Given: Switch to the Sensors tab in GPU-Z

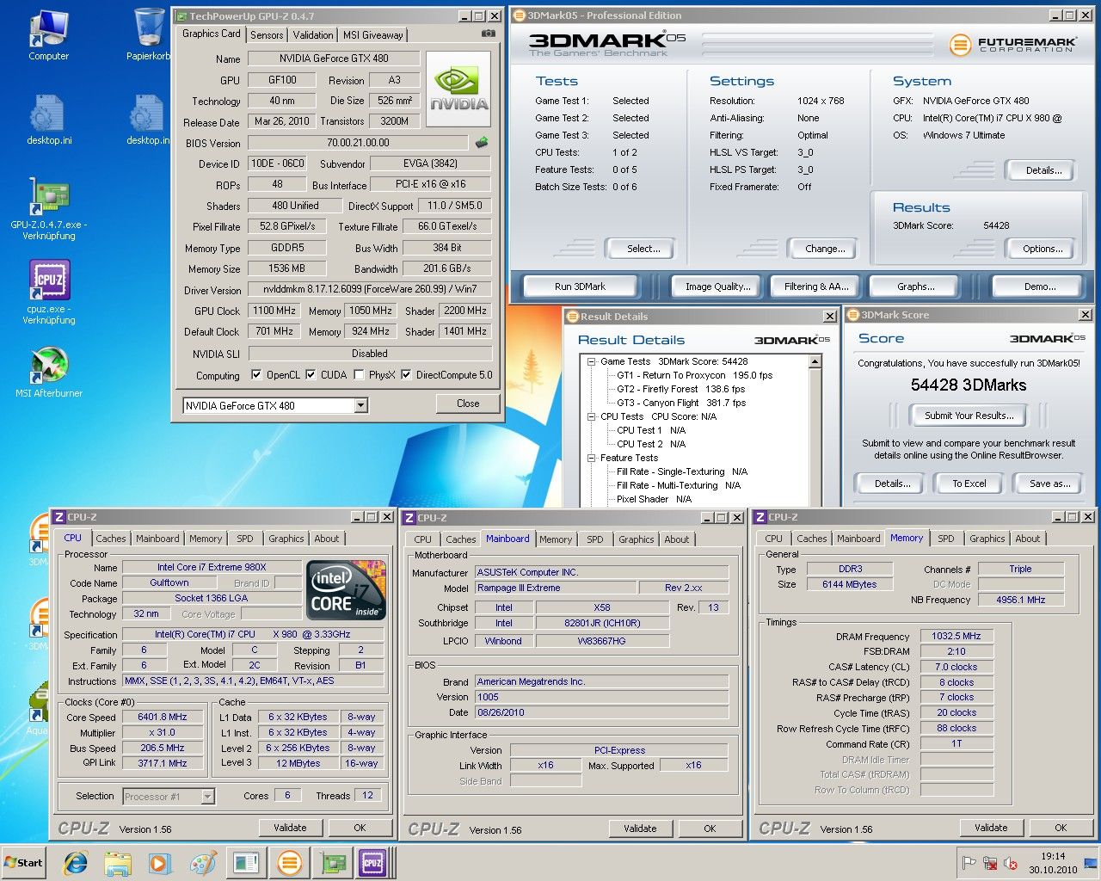Looking at the screenshot, I should pyautogui.click(x=267, y=35).
